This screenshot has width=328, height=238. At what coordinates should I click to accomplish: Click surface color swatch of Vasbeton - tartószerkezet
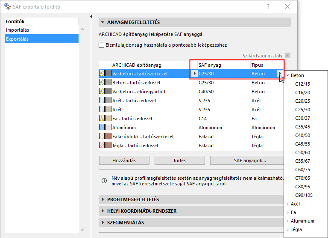[108, 73]
